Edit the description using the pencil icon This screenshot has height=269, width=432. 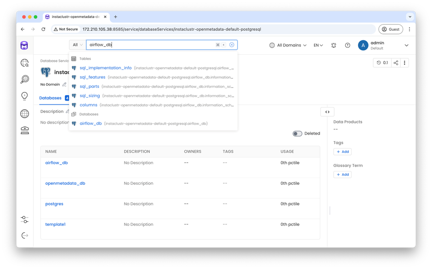[x=67, y=111]
